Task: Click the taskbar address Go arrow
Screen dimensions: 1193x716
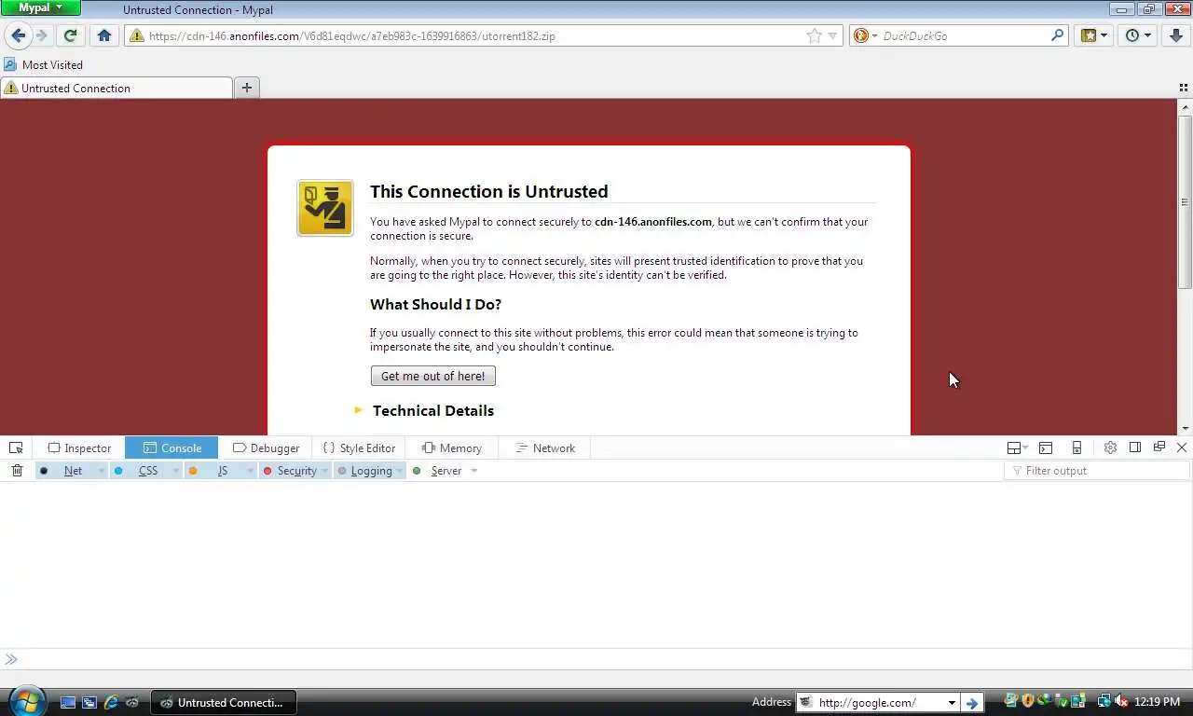Action: (x=972, y=702)
